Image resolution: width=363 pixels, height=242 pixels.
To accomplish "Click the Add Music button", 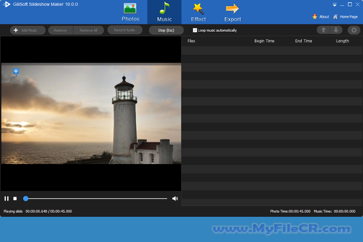I will 28,30.
